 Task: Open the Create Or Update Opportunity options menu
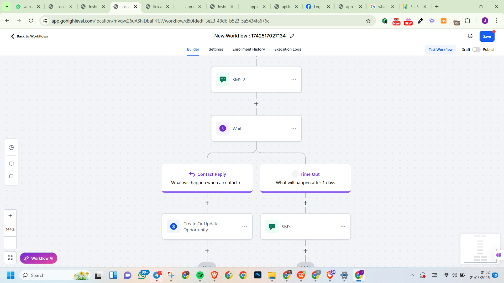pyautogui.click(x=245, y=226)
